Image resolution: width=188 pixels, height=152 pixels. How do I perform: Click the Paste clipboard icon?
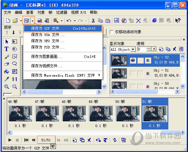108,21
